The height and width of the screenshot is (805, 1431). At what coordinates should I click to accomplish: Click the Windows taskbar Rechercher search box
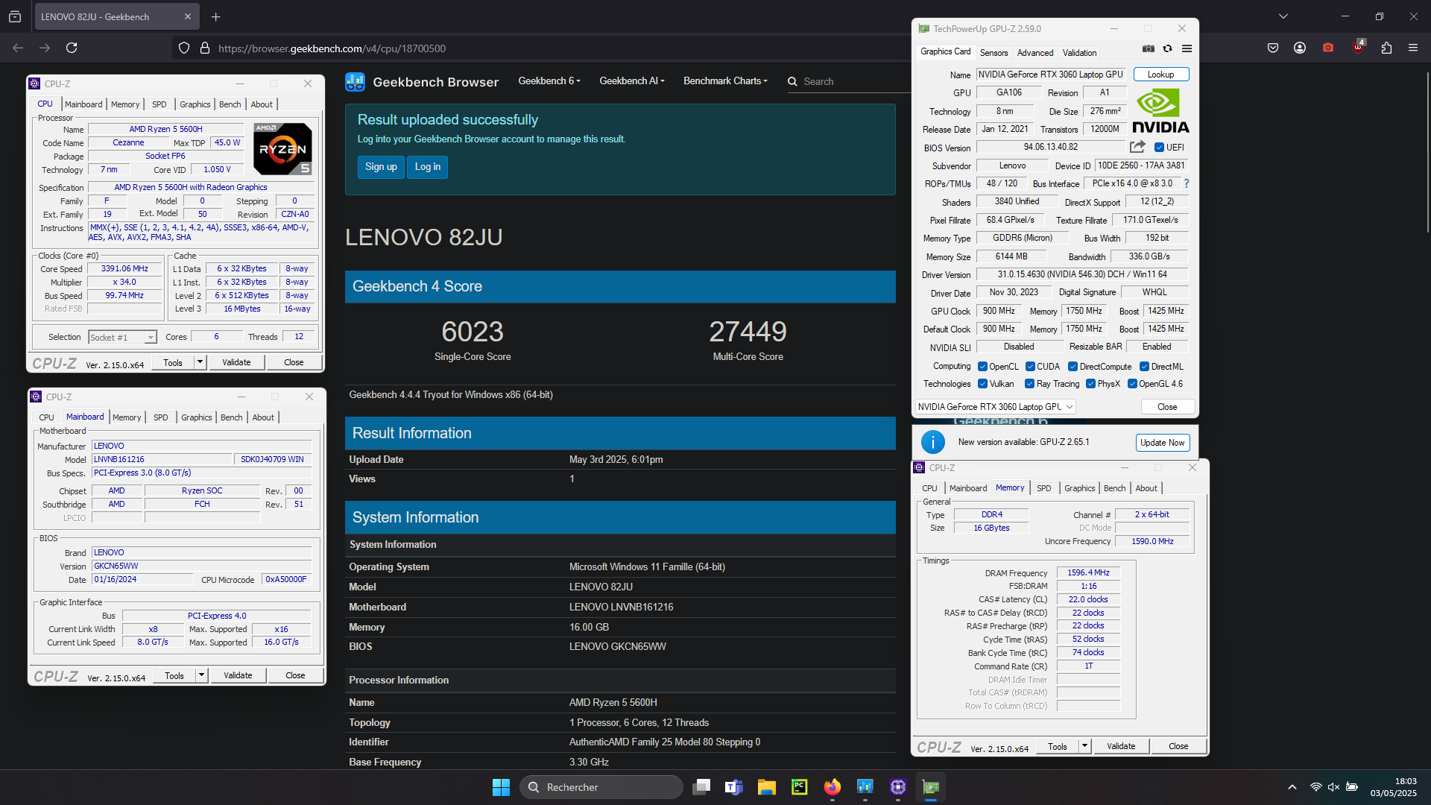[601, 787]
